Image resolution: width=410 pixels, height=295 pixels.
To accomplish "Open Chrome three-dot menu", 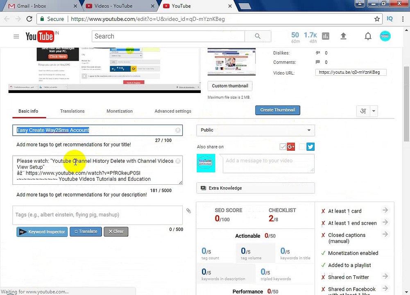I will [403, 19].
